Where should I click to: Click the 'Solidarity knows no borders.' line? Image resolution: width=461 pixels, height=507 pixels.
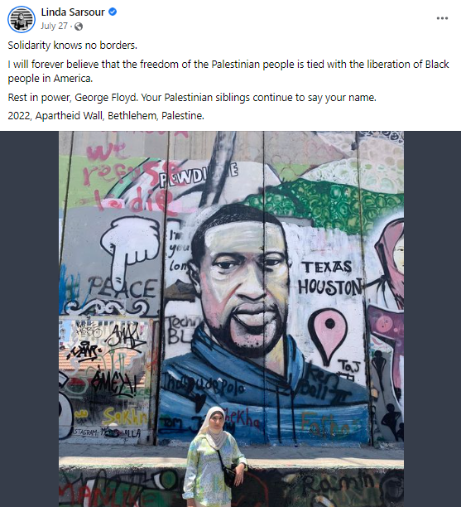(x=72, y=46)
